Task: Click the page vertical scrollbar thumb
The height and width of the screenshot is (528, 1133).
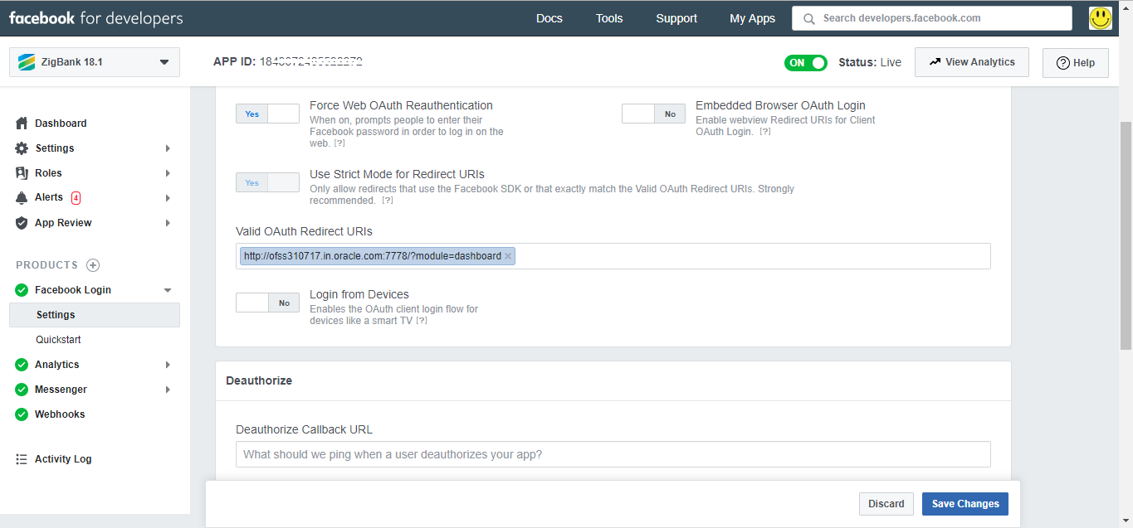Action: [x=1126, y=235]
